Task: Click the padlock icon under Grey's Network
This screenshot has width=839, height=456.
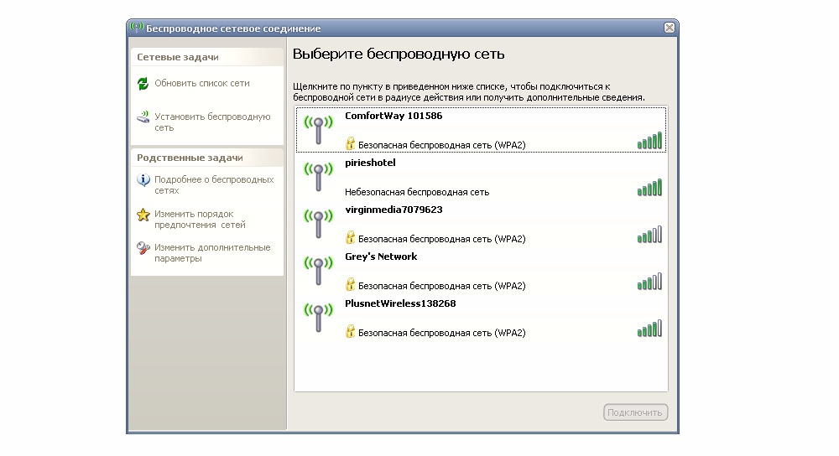Action: click(350, 284)
